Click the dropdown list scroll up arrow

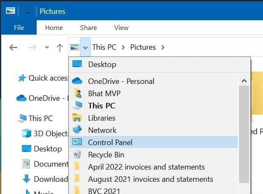(x=244, y=81)
